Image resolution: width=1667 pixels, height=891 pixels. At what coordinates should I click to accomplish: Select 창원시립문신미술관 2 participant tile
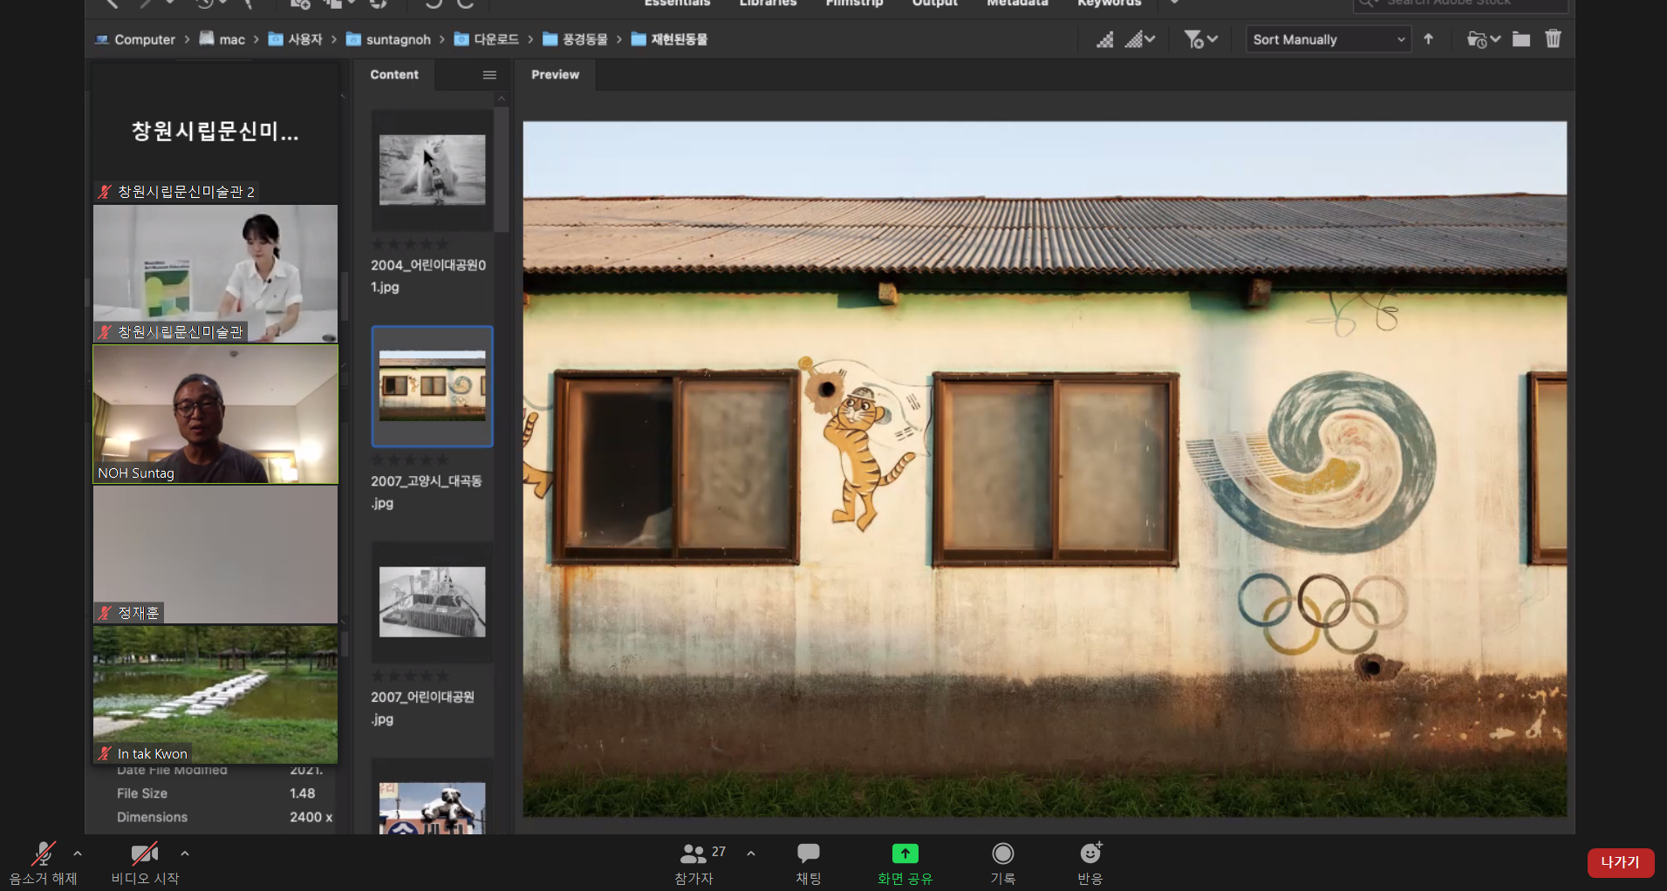pos(215,133)
